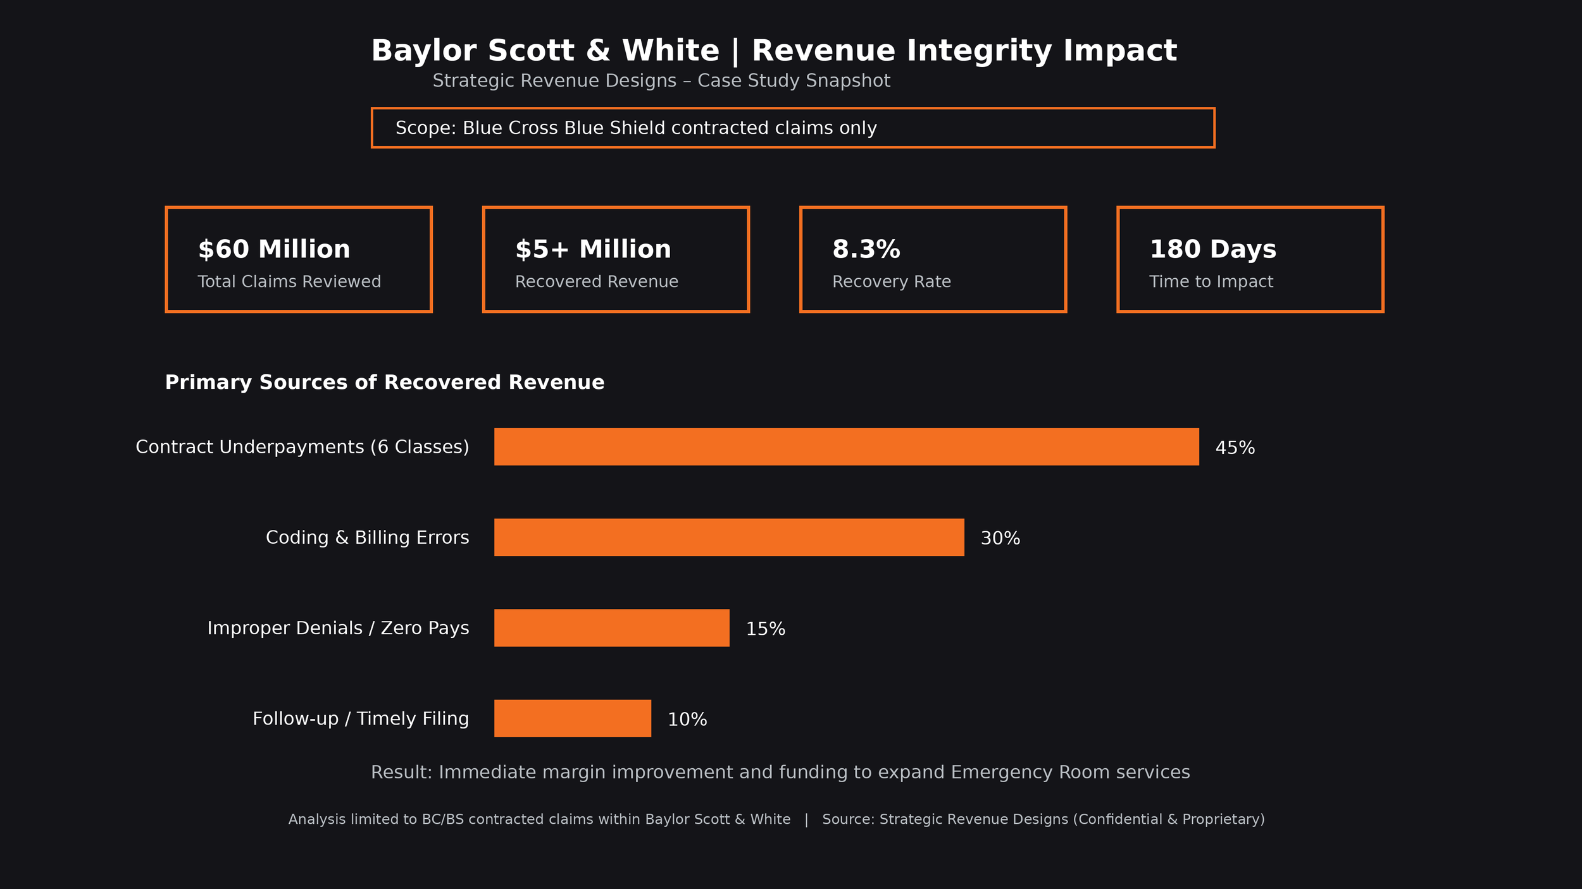Click the Coding & Billing Errors axis label
Image resolution: width=1582 pixels, height=889 pixels.
(368, 538)
